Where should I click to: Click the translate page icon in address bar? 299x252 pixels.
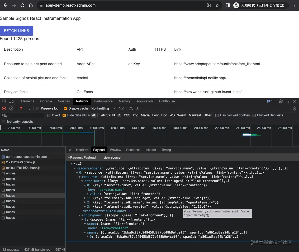click(x=208, y=5)
